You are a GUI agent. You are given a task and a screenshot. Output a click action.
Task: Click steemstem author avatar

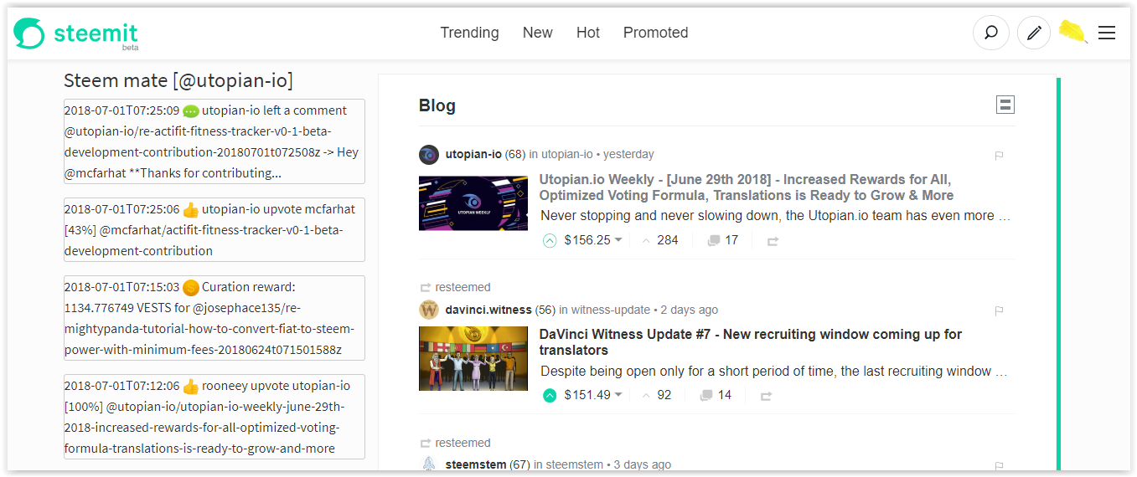coord(429,464)
